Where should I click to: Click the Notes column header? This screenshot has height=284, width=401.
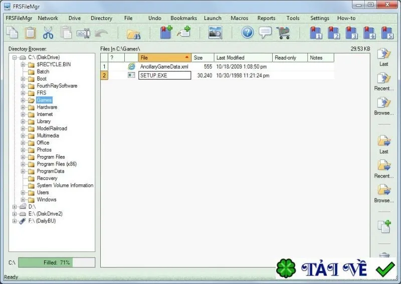[x=321, y=57]
